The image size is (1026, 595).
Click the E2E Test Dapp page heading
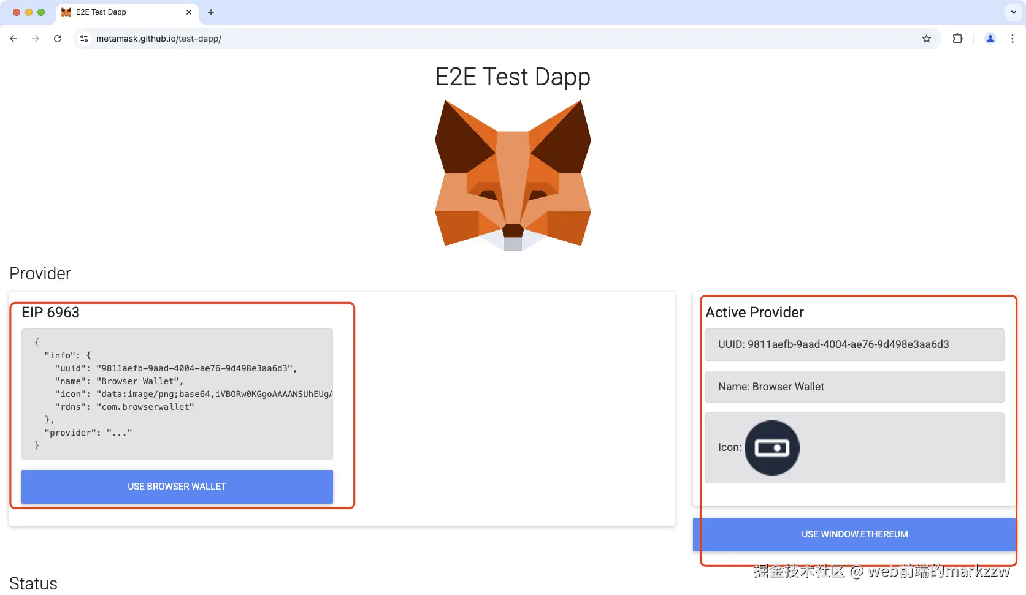[513, 77]
